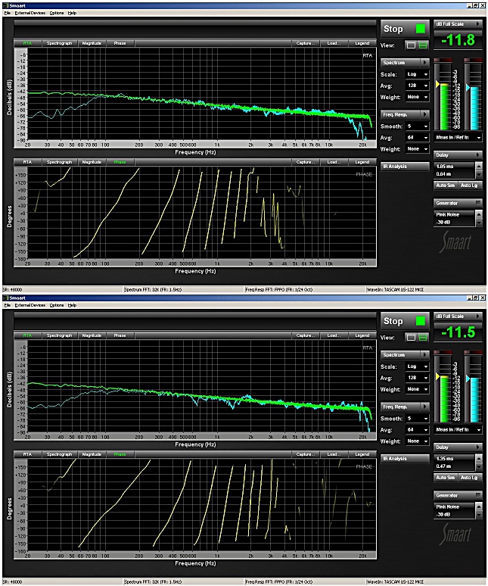Open External Devices menu in upper window
488x586 pixels.
[x=30, y=13]
